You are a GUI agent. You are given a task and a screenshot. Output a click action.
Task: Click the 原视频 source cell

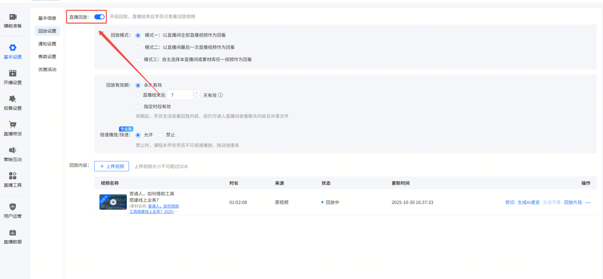(x=282, y=203)
